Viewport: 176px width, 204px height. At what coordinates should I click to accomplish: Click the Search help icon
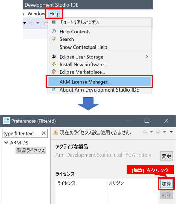coord(54,39)
